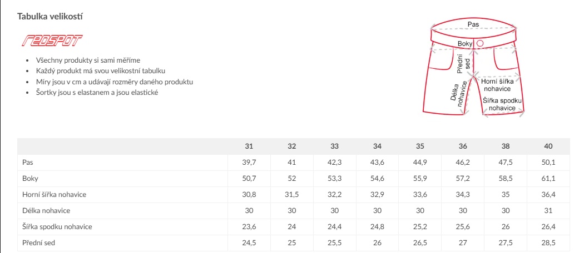Click the Délka nohavice row label
This screenshot has width=584, height=253.
(x=46, y=211)
